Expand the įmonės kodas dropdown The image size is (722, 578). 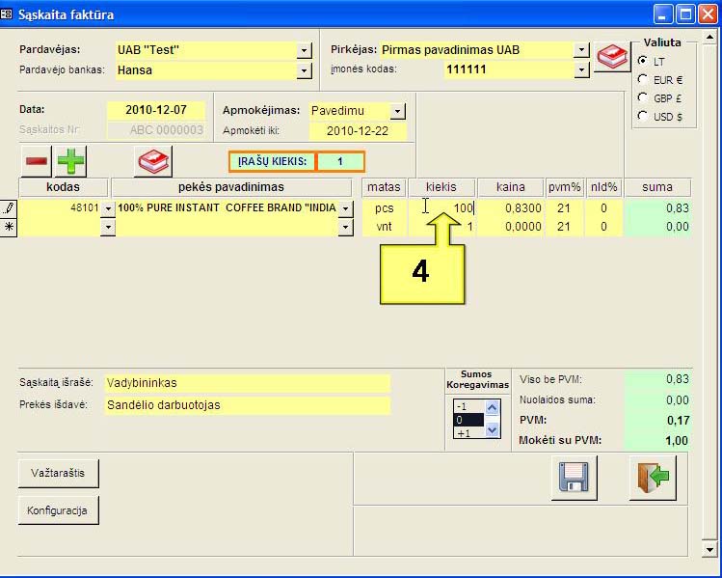(x=582, y=69)
